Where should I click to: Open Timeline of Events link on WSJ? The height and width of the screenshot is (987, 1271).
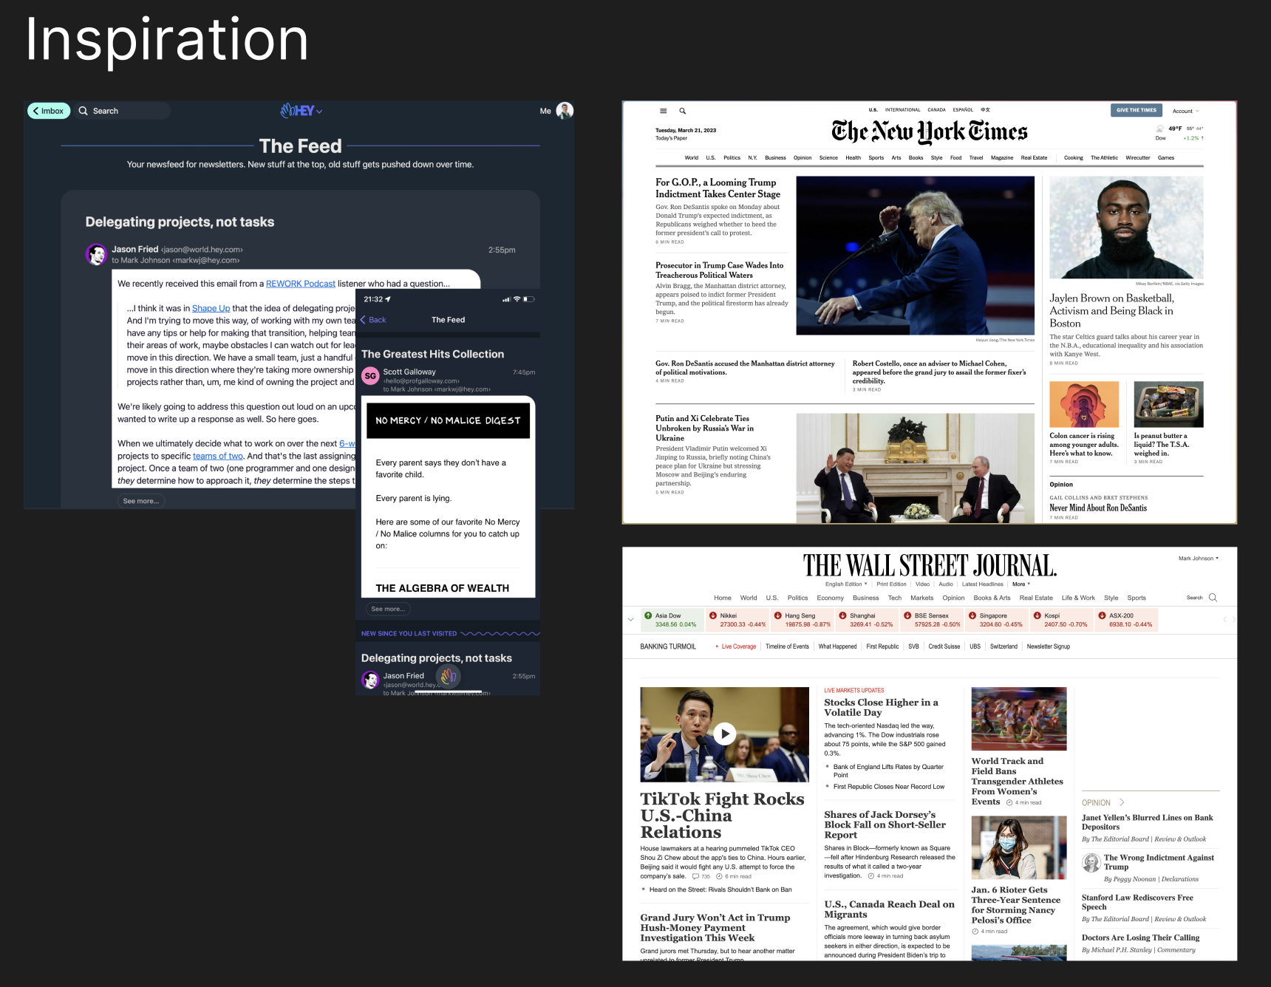pos(787,646)
